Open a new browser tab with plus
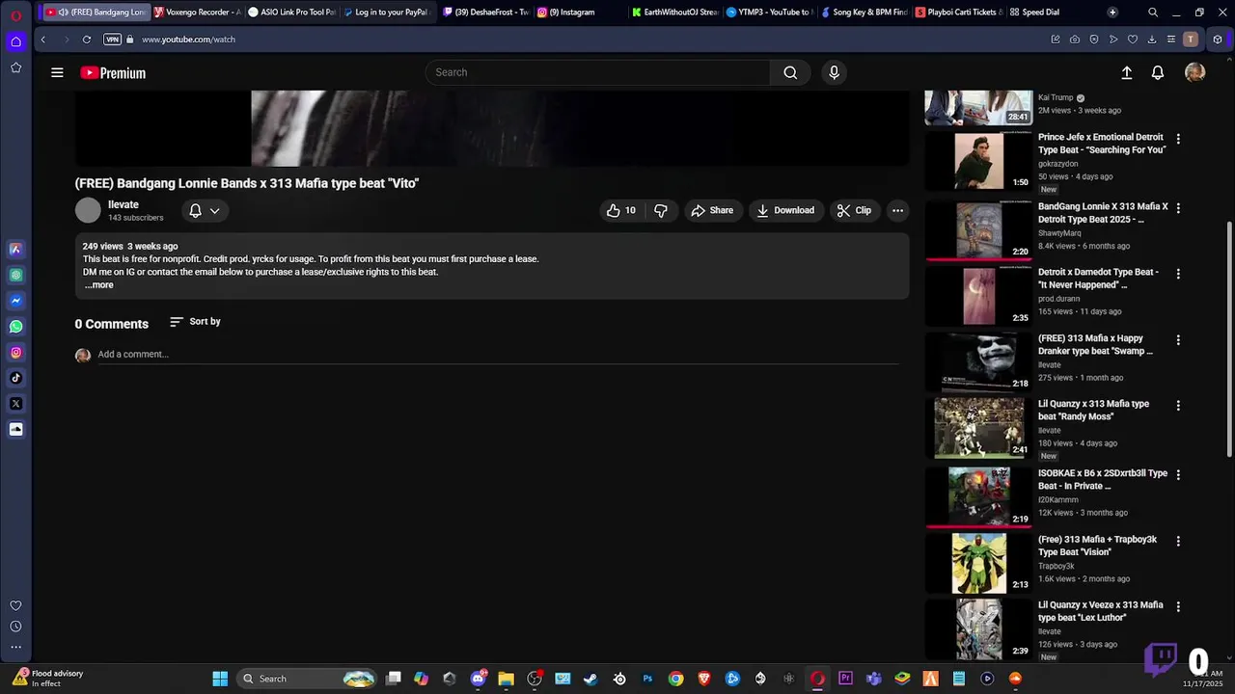This screenshot has height=694, width=1235. 1112,13
